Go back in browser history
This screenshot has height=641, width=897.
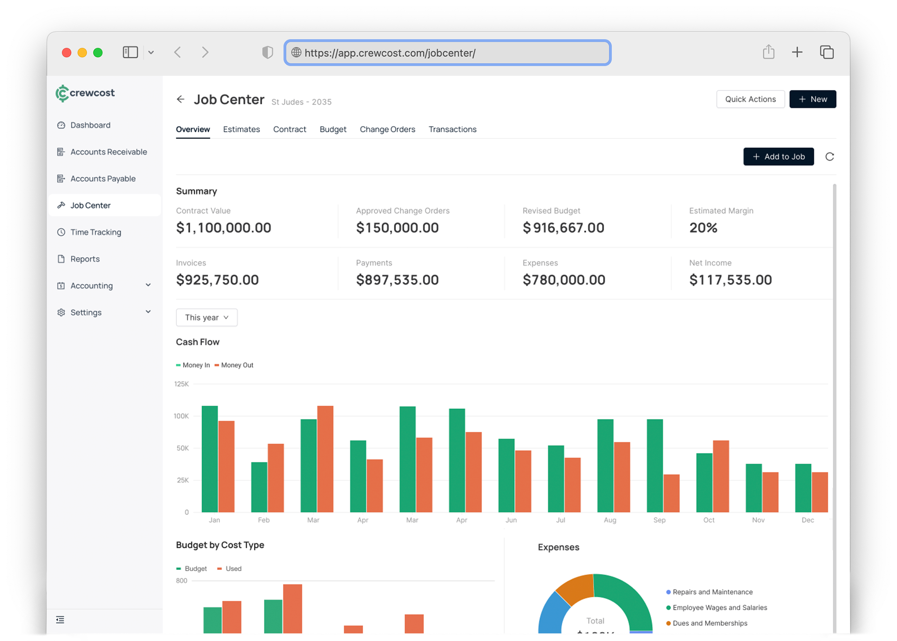pyautogui.click(x=178, y=53)
